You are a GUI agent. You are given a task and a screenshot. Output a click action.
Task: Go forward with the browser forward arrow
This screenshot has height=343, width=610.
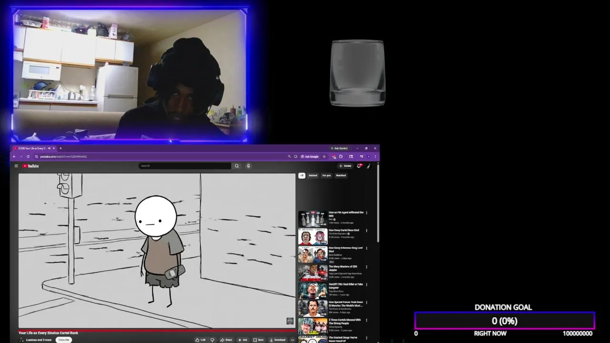(20, 156)
